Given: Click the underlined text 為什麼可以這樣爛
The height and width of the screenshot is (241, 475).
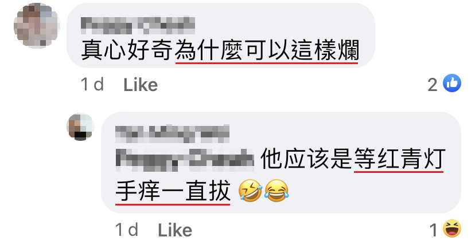Looking at the screenshot, I should (x=267, y=50).
